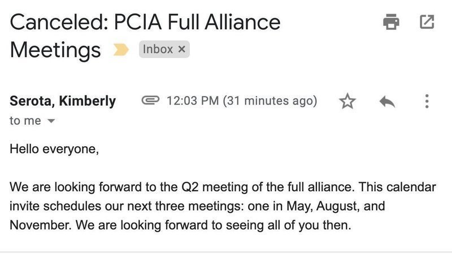The width and height of the screenshot is (452, 254).
Task: Click the 12:03 PM timestamp
Action: tap(193, 102)
